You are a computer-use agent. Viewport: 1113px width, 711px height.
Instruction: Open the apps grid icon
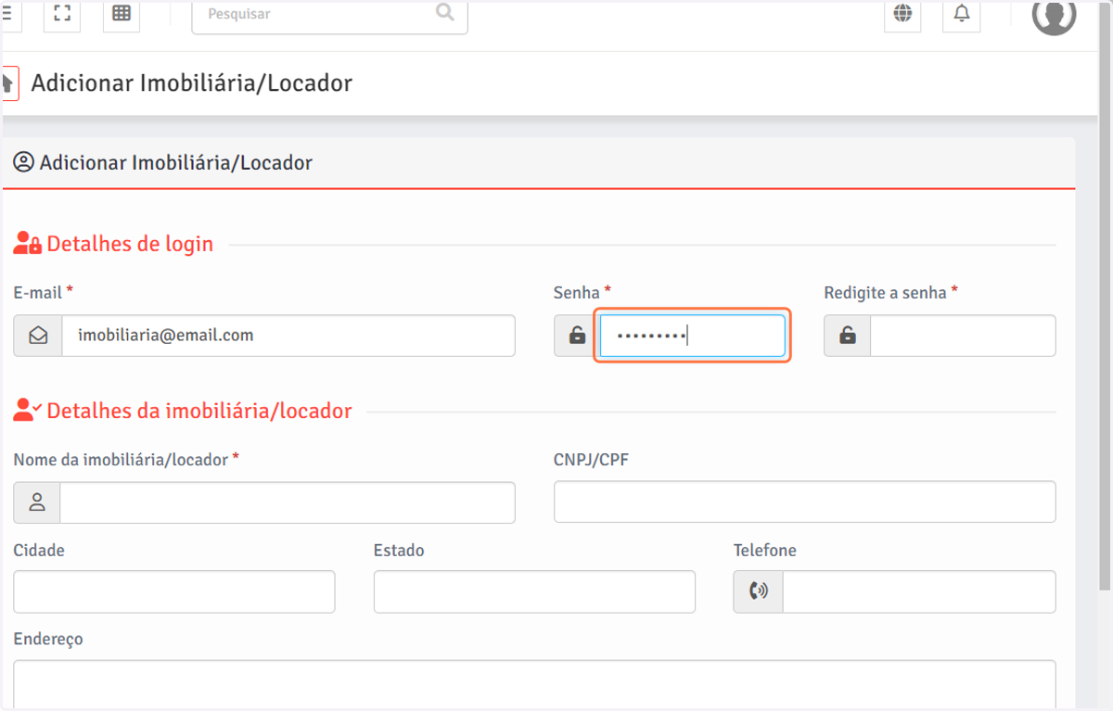[x=122, y=14]
